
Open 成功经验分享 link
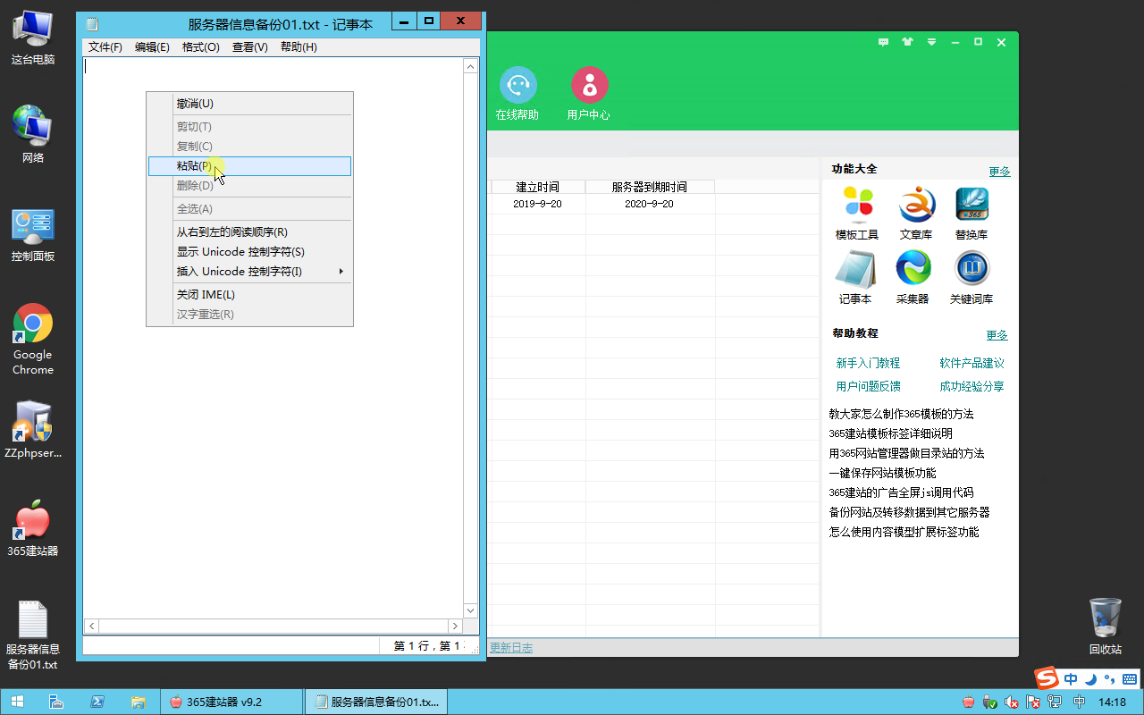[x=972, y=386]
